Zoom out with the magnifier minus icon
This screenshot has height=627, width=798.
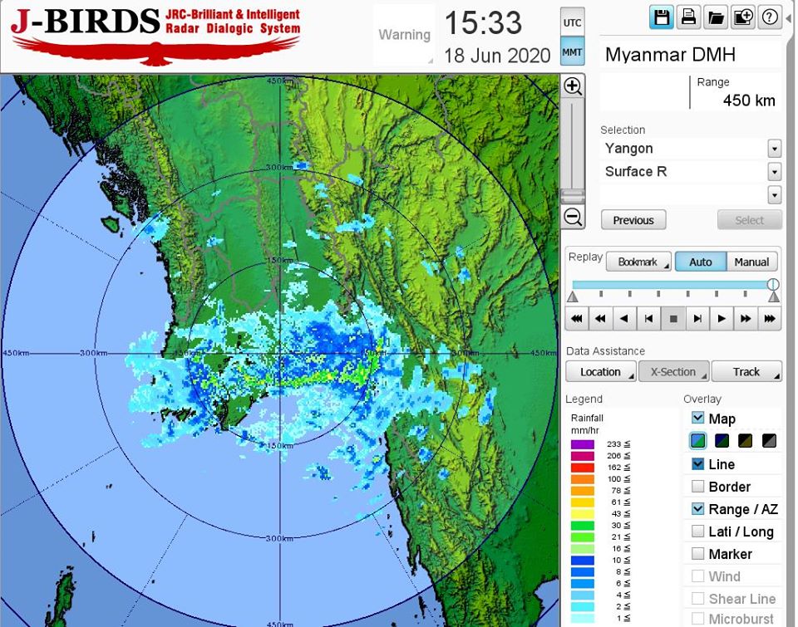pyautogui.click(x=573, y=218)
